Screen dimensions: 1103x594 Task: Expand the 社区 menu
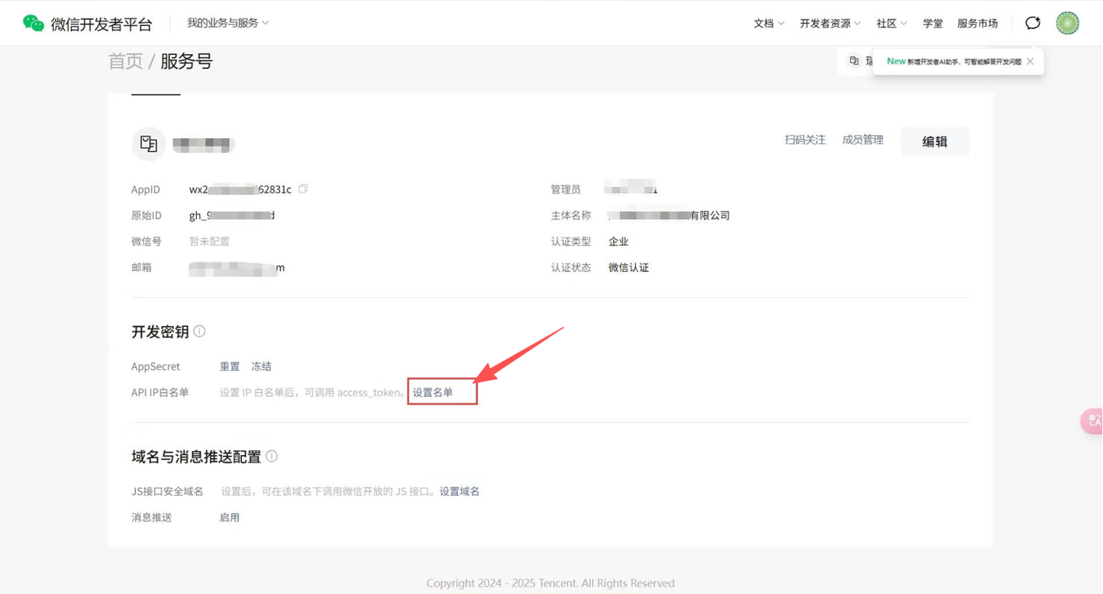pos(892,24)
